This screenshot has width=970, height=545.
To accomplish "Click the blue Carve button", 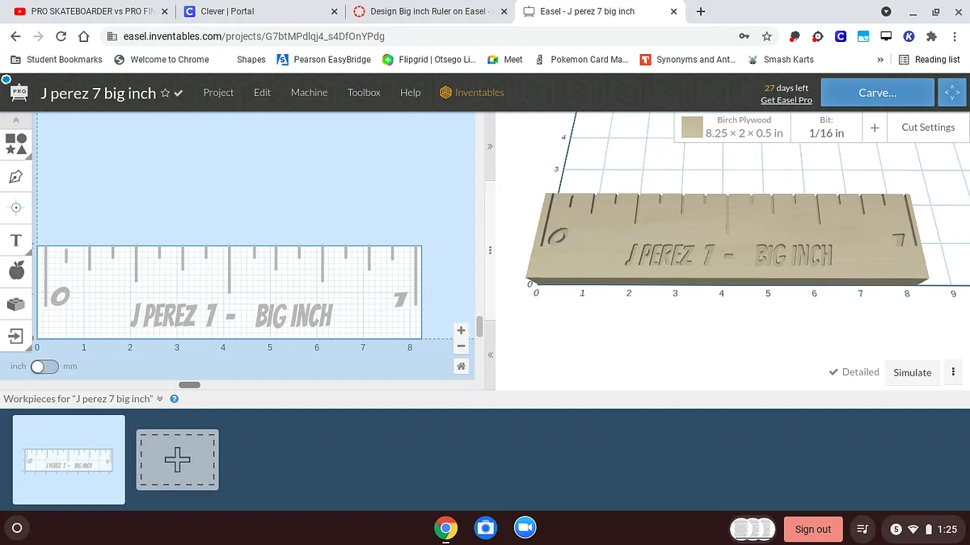I will (877, 93).
